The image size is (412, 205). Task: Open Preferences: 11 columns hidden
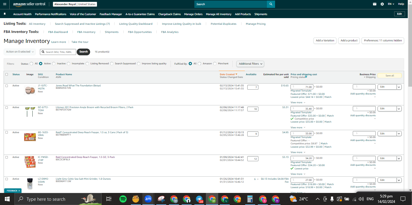coord(383,40)
